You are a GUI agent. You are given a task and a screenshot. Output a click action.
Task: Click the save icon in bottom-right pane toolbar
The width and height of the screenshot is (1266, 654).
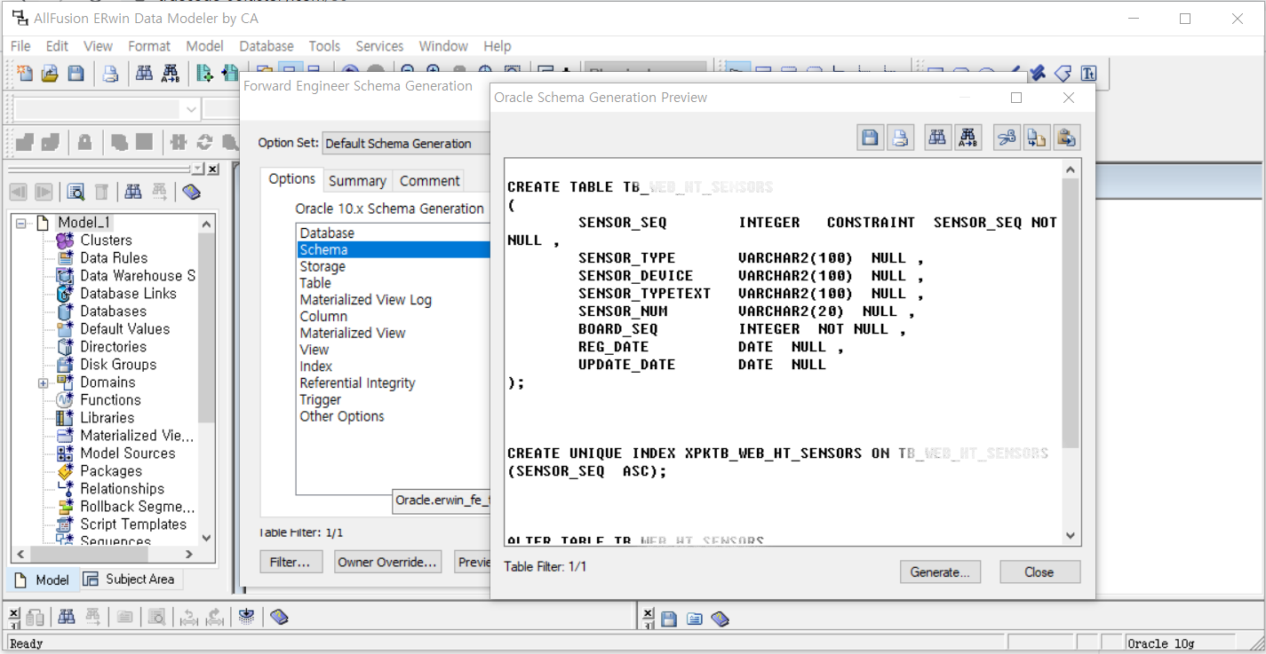669,619
